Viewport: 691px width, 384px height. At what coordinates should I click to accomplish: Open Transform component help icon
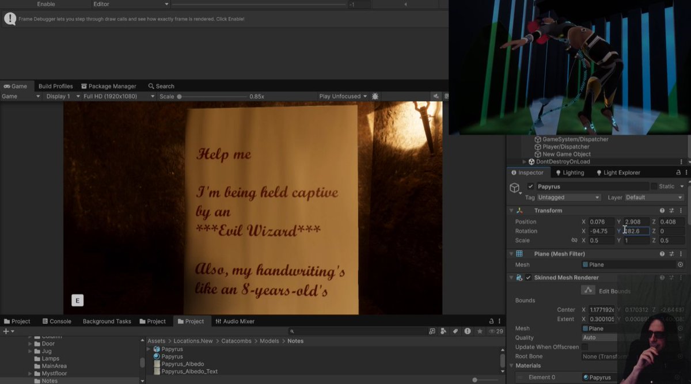click(662, 211)
